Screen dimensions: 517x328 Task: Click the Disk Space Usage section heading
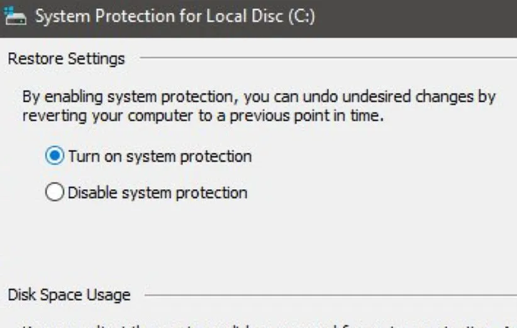[69, 294]
